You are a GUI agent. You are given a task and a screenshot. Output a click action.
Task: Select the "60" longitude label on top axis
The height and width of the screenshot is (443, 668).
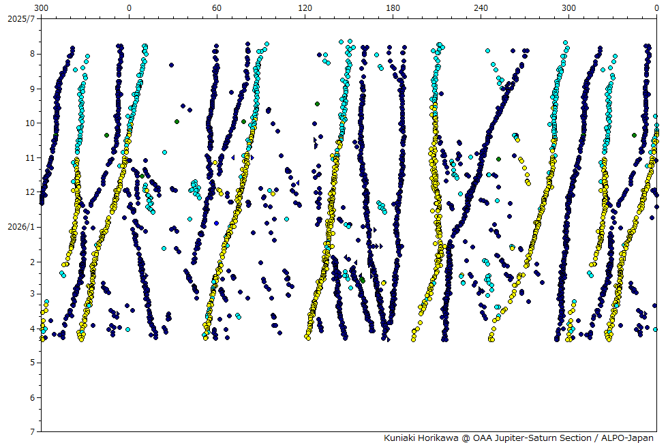tap(217, 7)
